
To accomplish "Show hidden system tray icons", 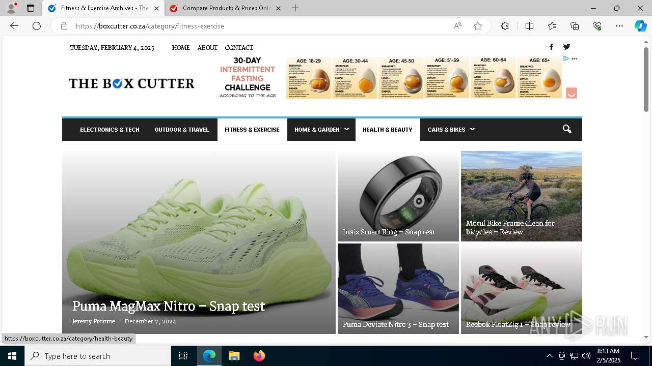I will pos(549,356).
